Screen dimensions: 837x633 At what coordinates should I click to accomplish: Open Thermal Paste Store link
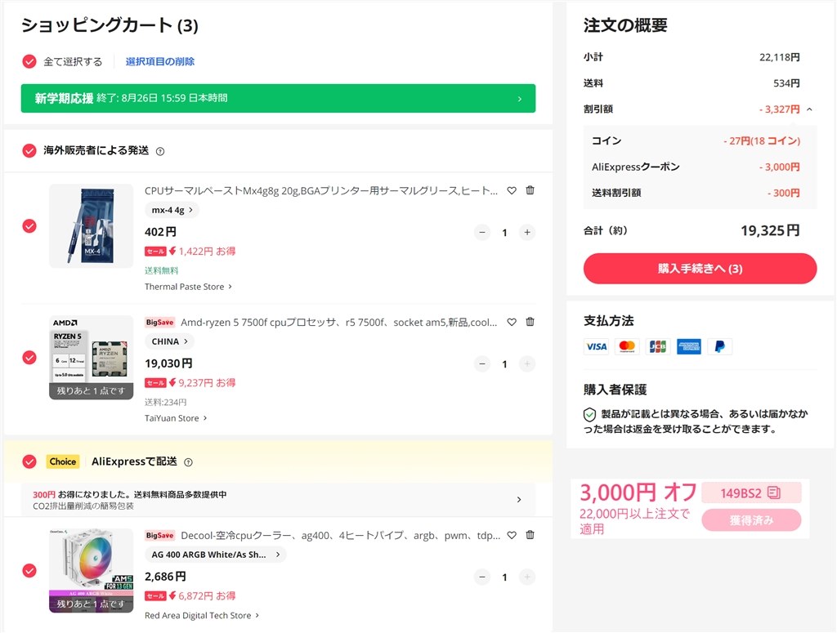188,287
